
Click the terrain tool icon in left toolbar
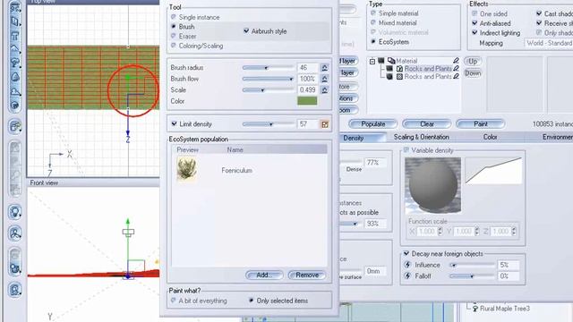point(15,50)
